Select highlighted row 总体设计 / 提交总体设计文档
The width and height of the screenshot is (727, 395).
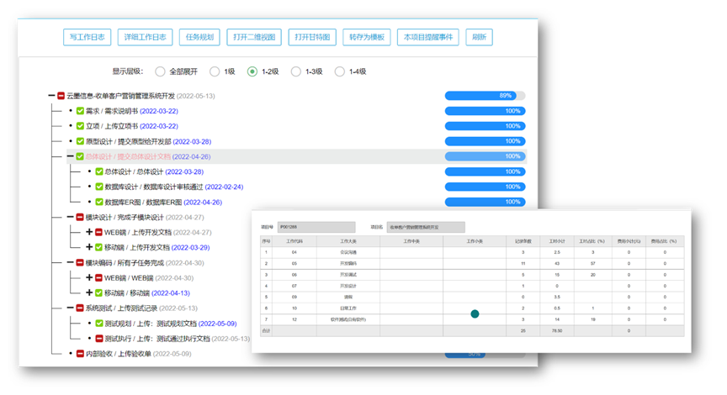point(297,156)
